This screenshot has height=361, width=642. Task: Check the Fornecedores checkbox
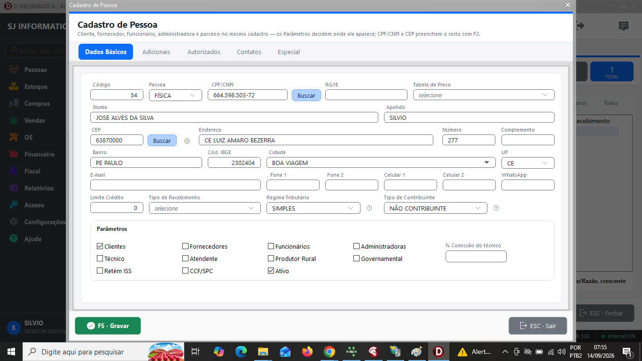coord(185,246)
